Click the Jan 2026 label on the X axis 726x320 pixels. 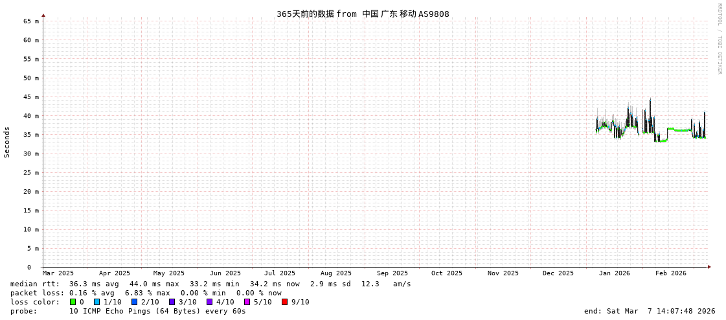614,273
